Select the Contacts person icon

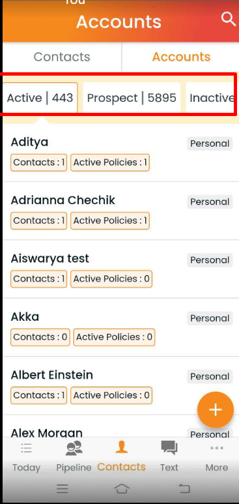[x=121, y=447]
